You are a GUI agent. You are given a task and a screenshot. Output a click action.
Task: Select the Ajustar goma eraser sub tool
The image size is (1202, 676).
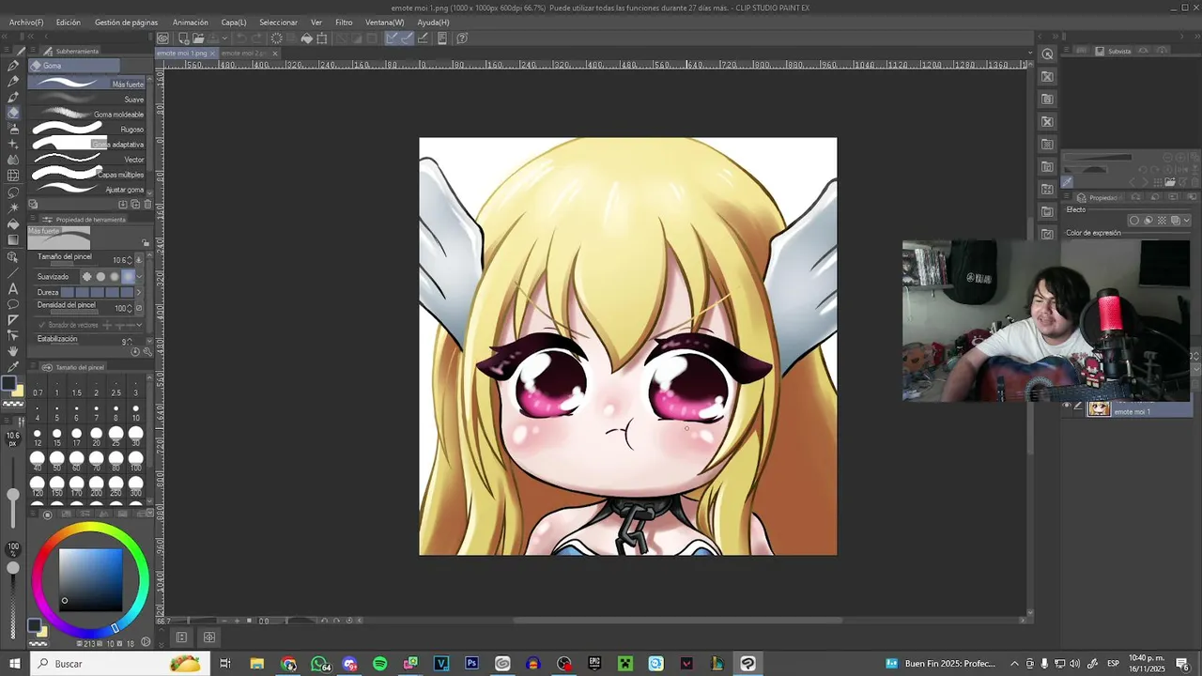coord(87,190)
